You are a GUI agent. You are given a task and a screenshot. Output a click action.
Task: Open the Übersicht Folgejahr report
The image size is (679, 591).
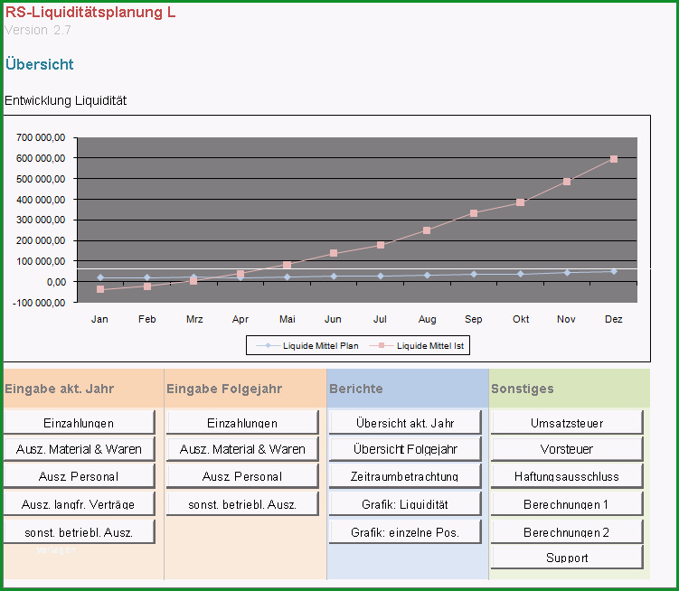[x=405, y=449]
